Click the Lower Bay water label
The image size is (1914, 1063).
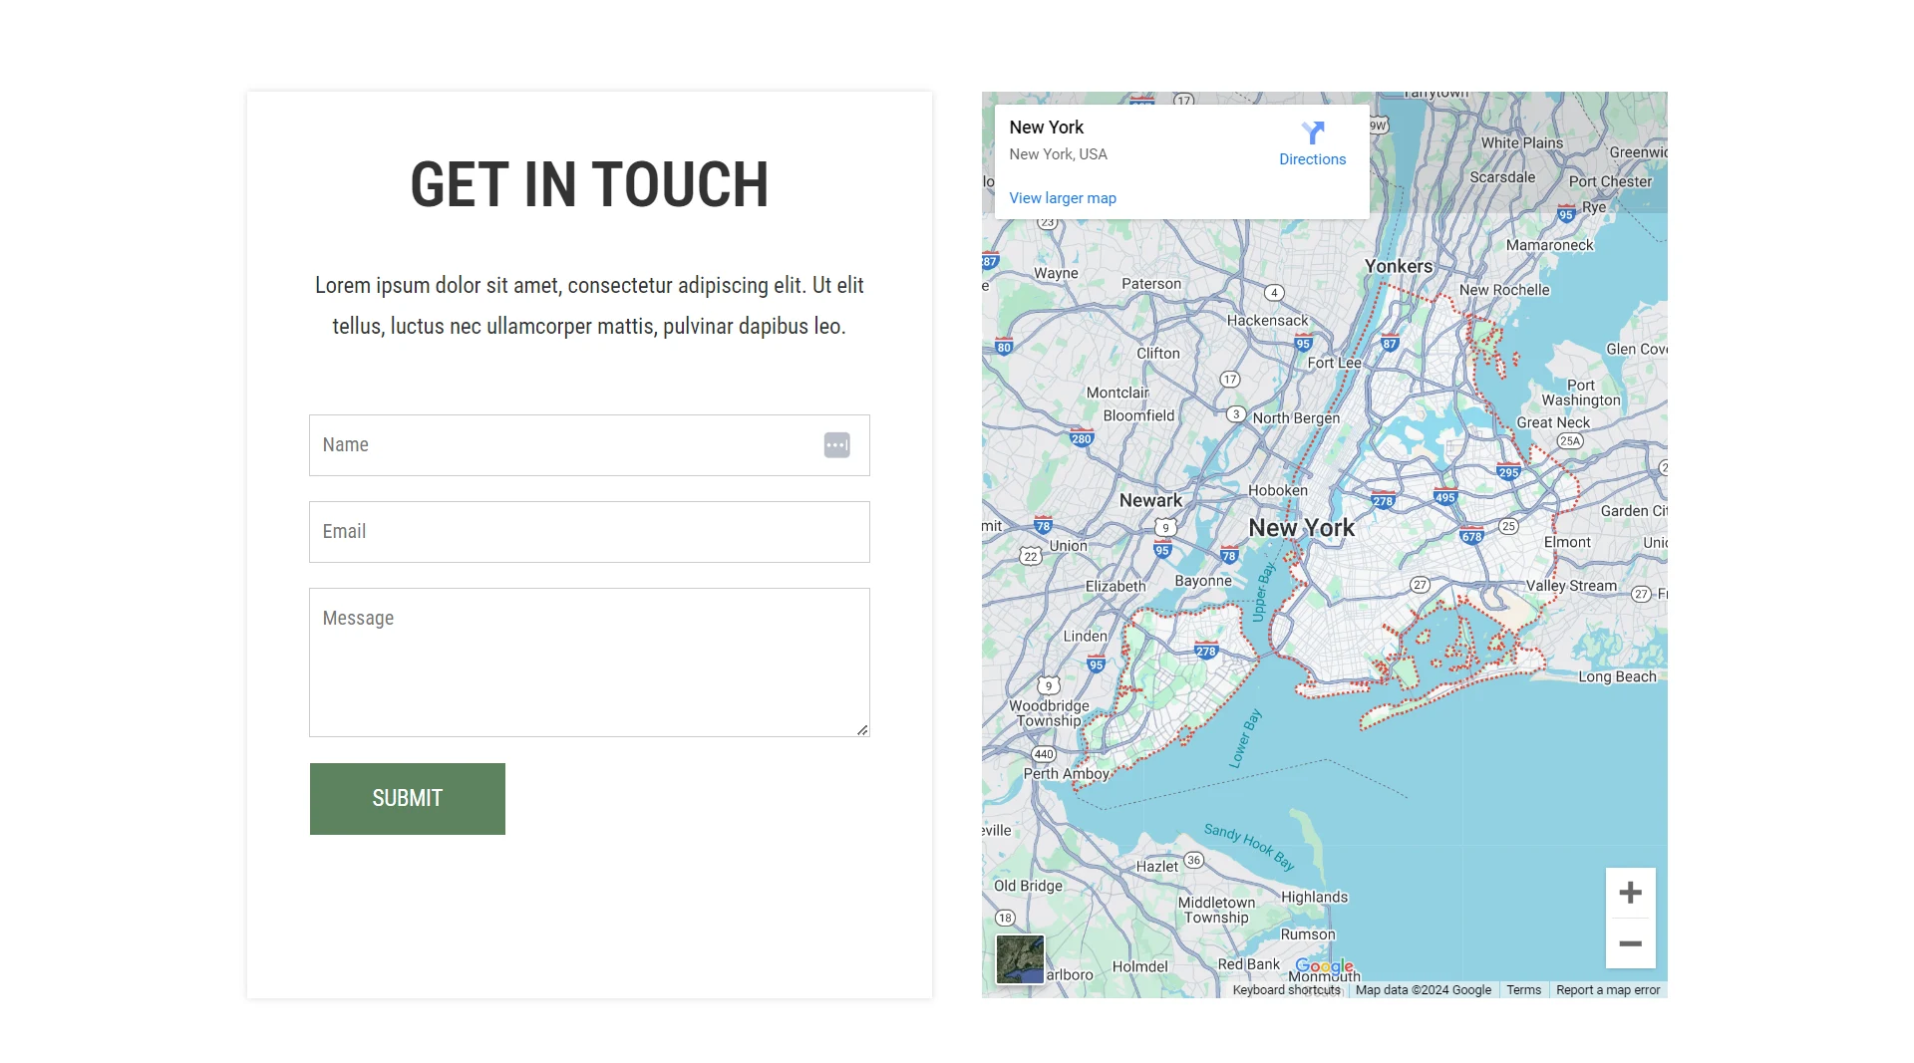coord(1245,738)
